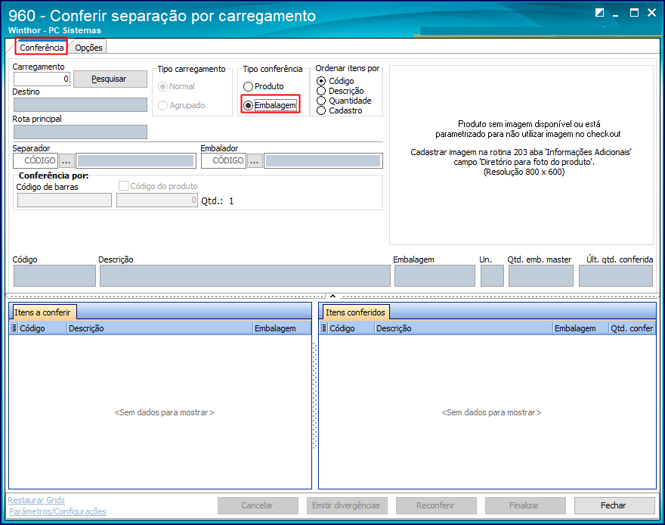Image resolution: width=665 pixels, height=525 pixels.
Task: Order items by Código
Action: (x=336, y=81)
